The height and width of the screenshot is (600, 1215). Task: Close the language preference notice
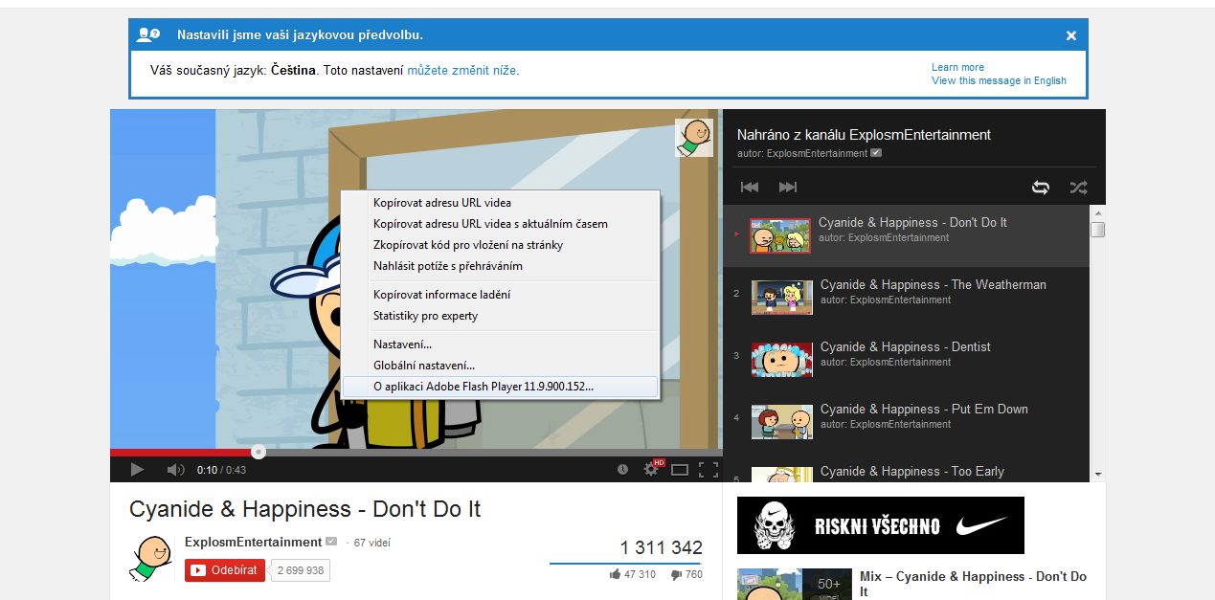(x=1071, y=35)
